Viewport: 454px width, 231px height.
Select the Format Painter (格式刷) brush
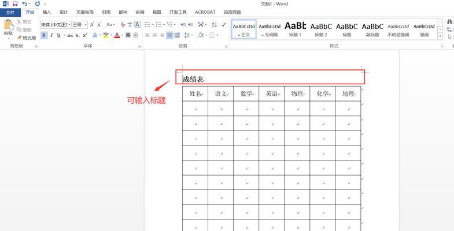(x=27, y=38)
